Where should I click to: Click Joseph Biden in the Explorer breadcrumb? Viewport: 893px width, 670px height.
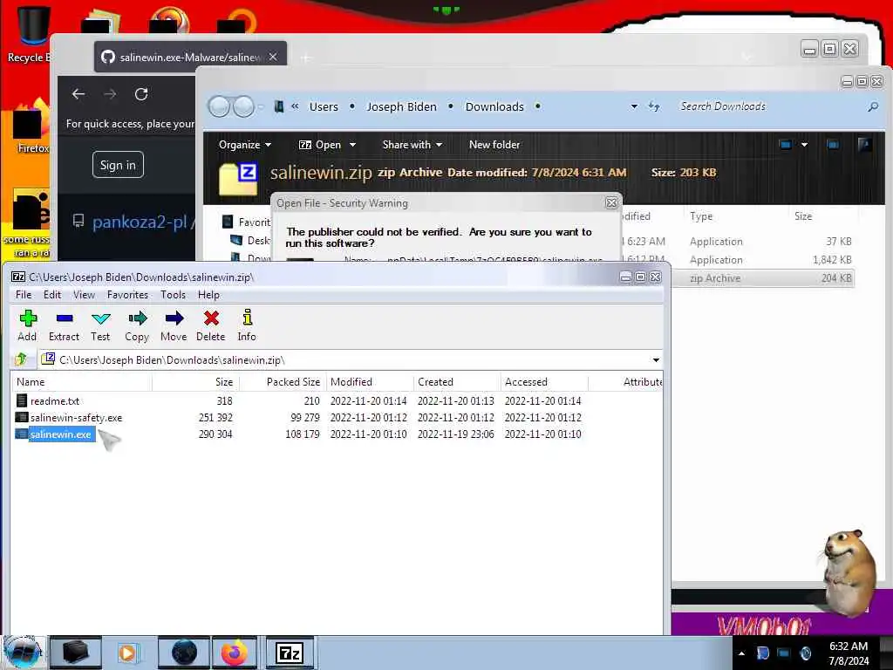pos(401,106)
